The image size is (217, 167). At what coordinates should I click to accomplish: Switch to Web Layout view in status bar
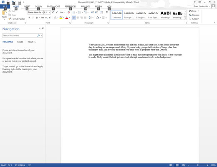point(184,165)
